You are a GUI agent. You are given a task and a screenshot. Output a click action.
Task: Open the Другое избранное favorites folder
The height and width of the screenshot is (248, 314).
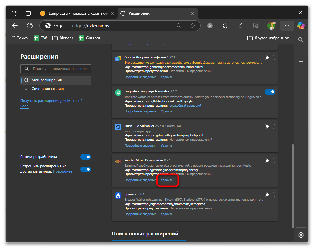tap(268, 38)
